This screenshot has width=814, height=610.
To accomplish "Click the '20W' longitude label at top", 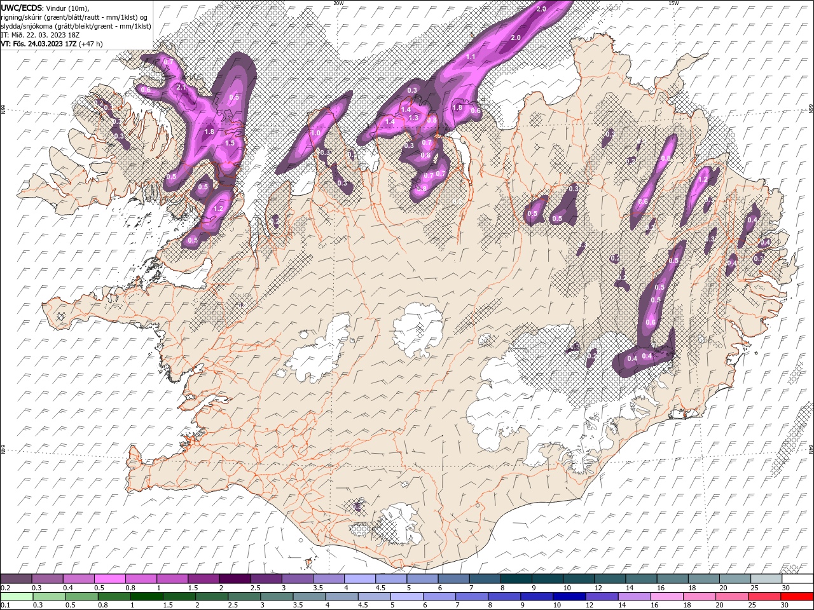I will (338, 3).
